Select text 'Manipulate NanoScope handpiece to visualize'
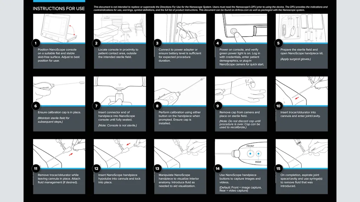The image size is (360, 202). pyautogui.click(x=179, y=177)
